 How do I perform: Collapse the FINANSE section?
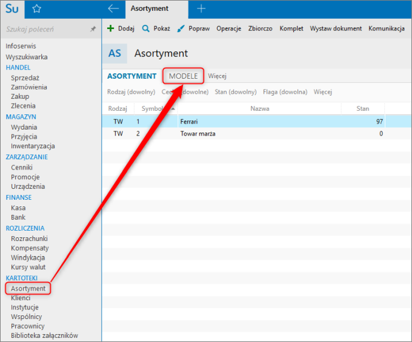[x=19, y=197]
